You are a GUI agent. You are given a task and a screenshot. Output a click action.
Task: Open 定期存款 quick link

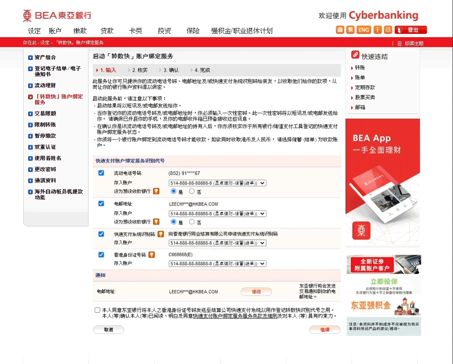(x=365, y=88)
